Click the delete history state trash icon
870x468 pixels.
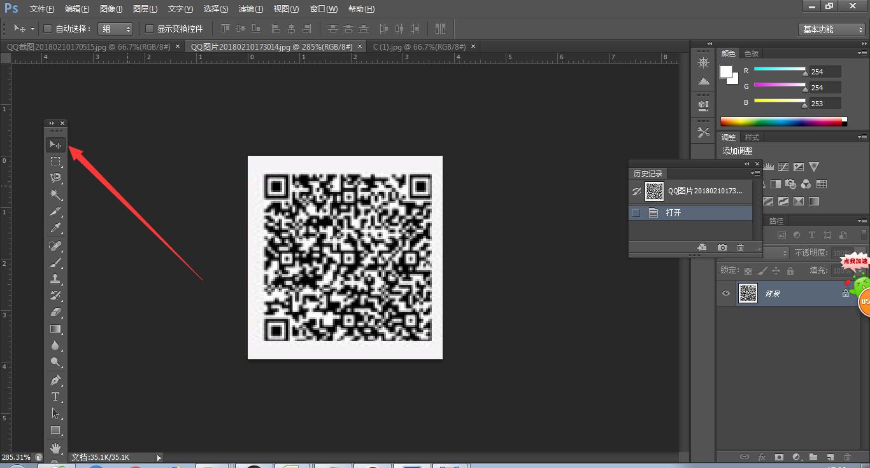click(740, 247)
